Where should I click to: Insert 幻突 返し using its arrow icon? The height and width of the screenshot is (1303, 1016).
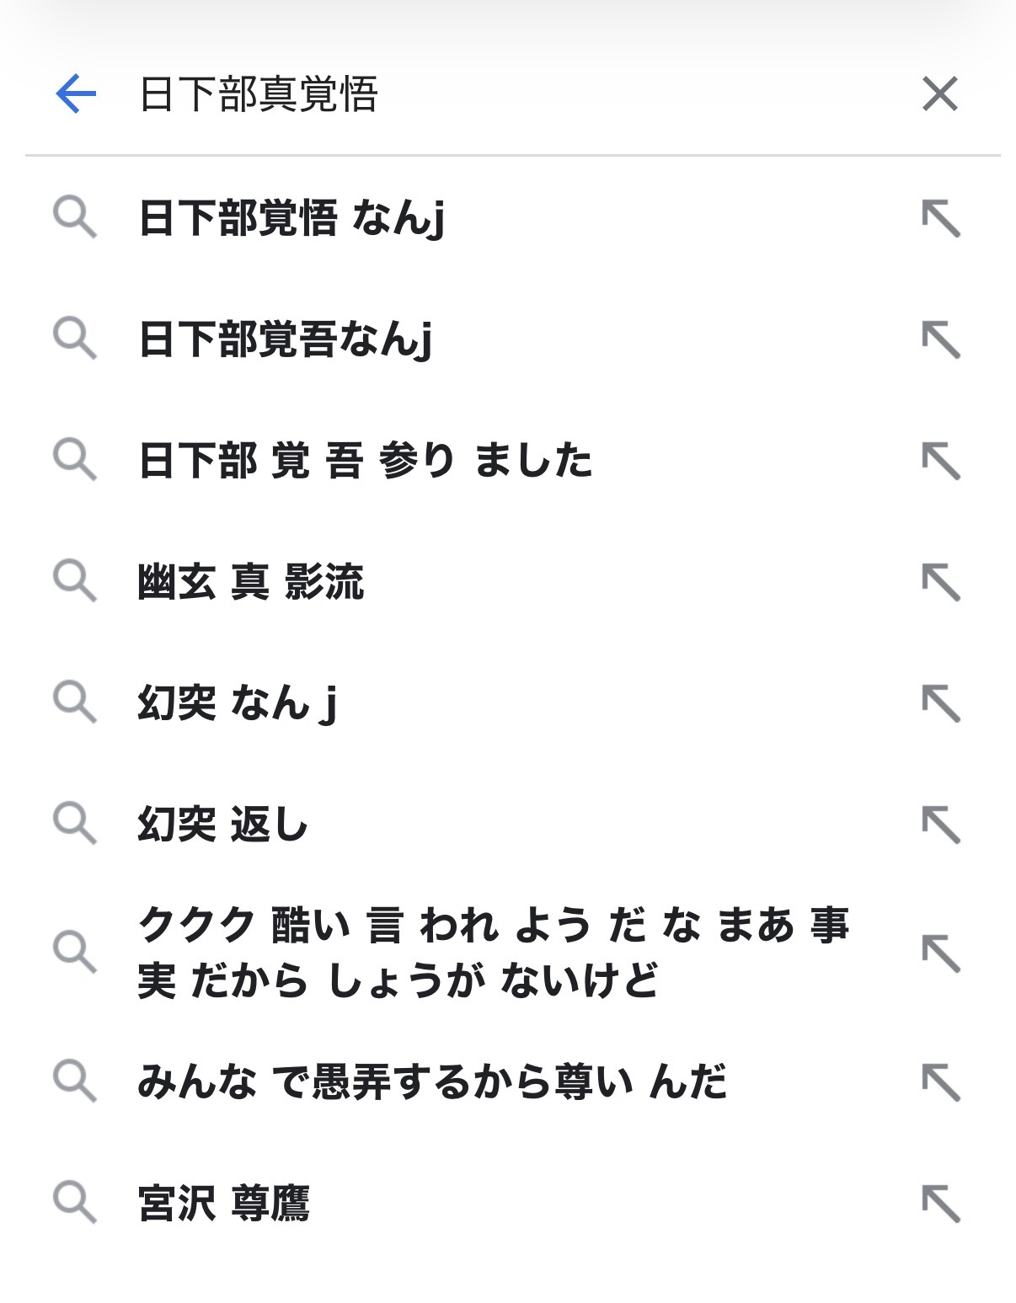click(940, 825)
